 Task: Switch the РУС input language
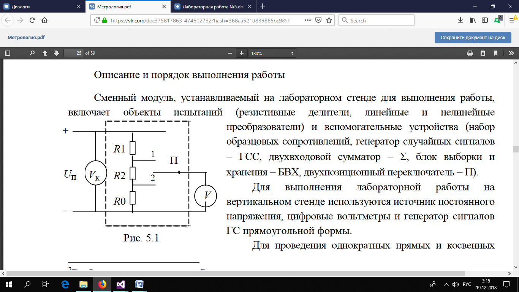468,284
